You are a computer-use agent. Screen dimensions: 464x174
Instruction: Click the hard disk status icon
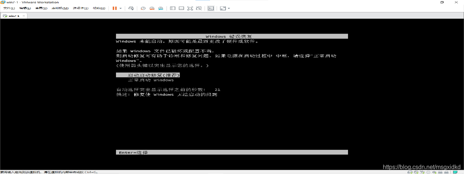click(x=410, y=172)
